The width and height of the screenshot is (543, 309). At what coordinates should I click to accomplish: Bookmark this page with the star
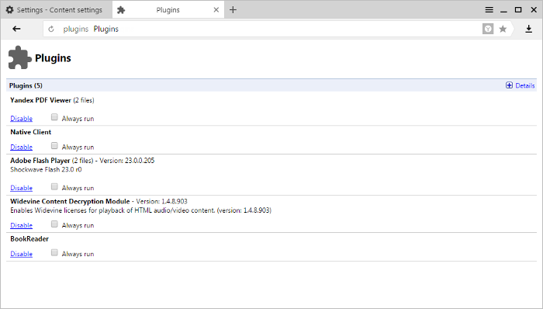click(x=503, y=29)
